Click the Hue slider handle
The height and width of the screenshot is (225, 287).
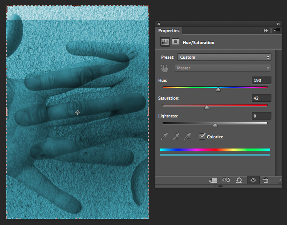(218, 89)
